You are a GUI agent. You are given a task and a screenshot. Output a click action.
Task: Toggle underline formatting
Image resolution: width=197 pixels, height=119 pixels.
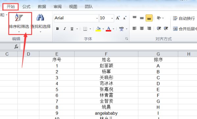click(72, 29)
